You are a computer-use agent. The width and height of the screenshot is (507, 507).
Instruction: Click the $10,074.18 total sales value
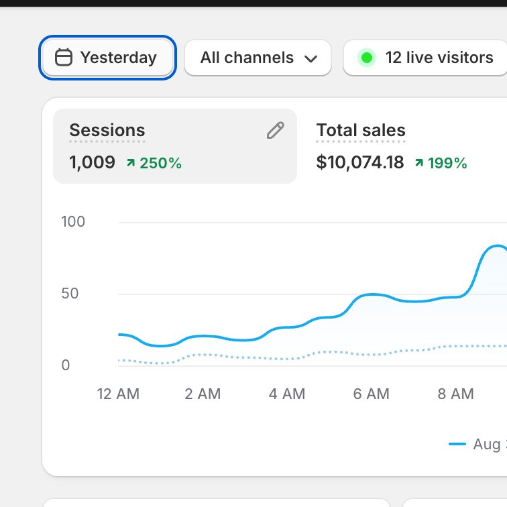[x=360, y=162]
